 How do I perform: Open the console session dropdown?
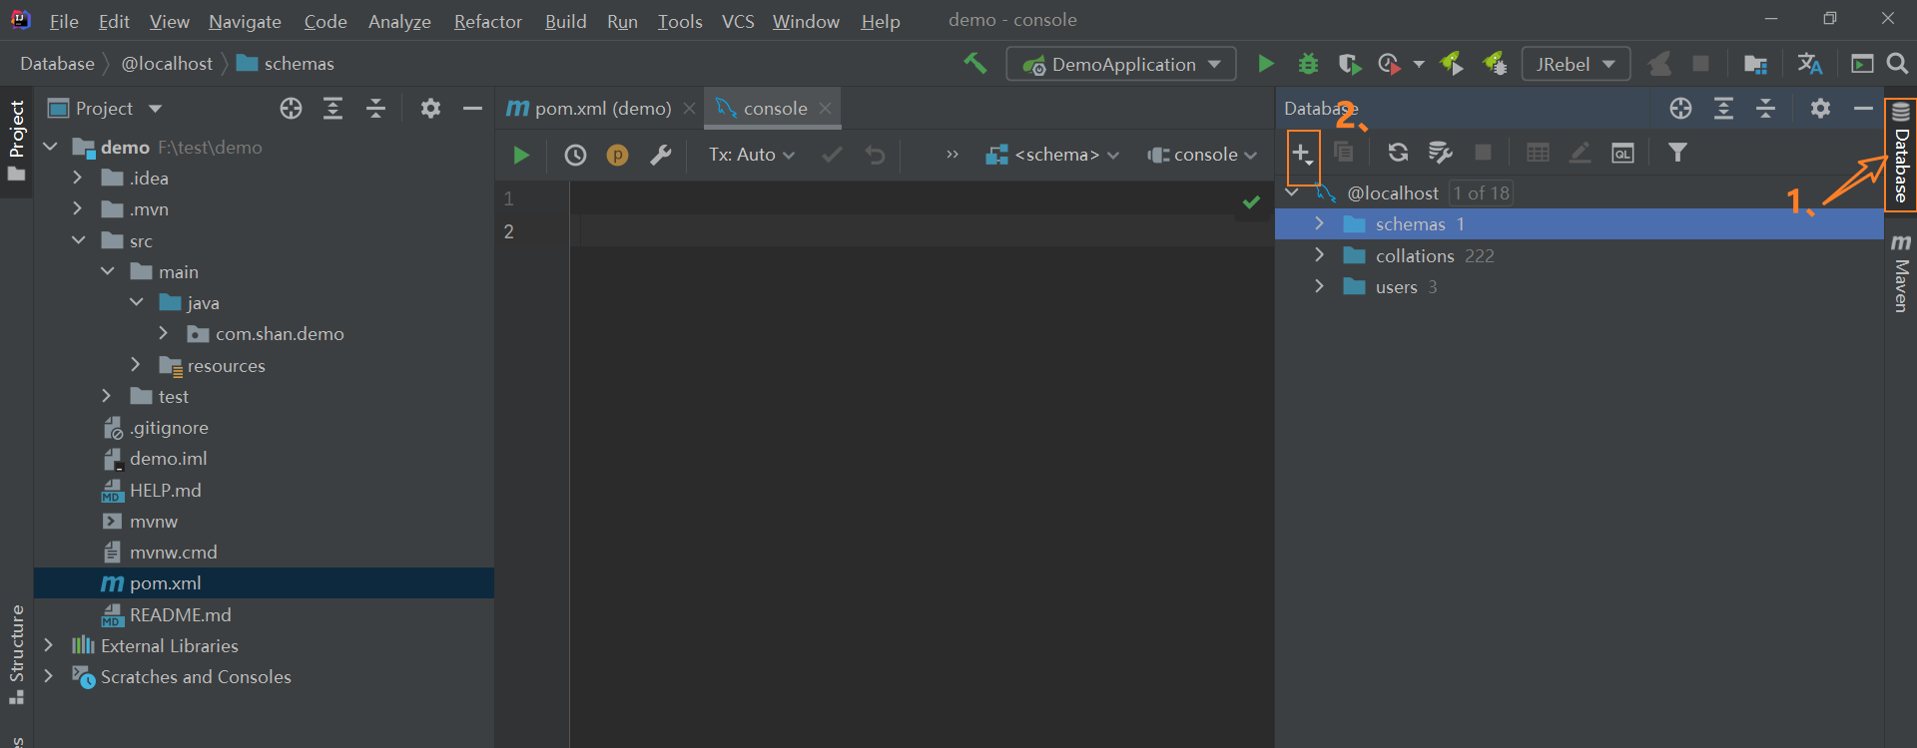pyautogui.click(x=1202, y=155)
